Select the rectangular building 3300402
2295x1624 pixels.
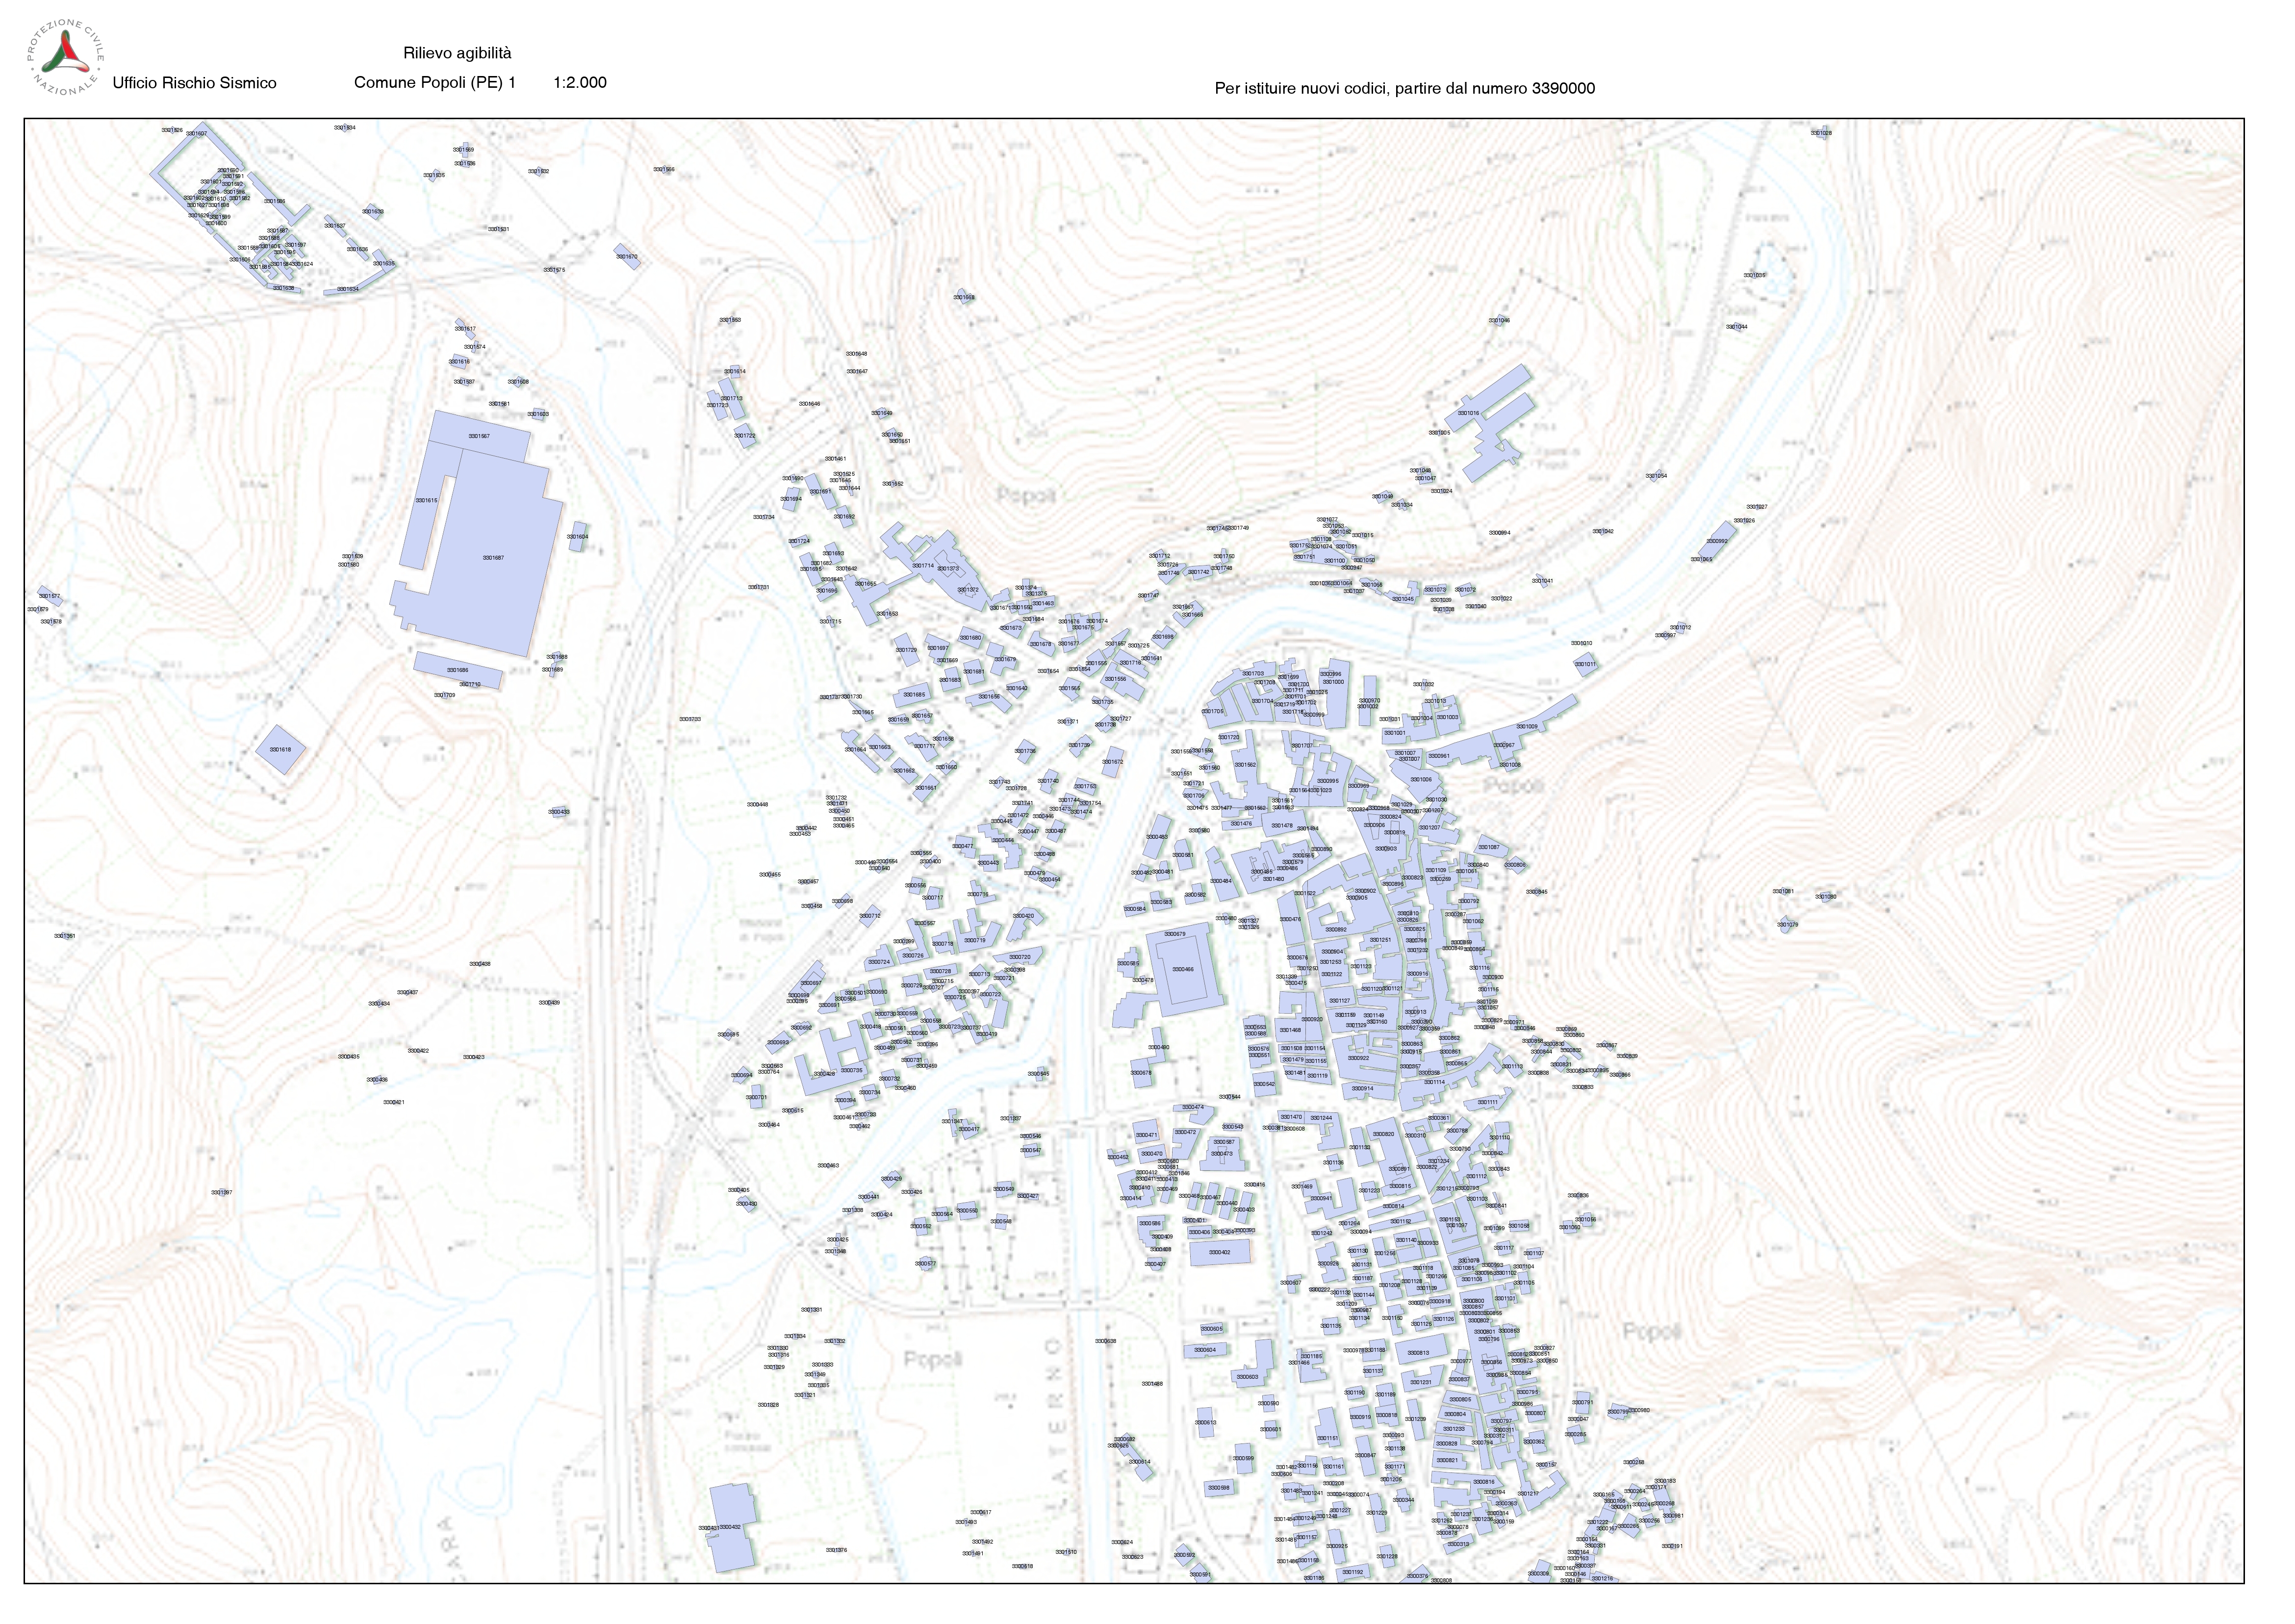(1219, 1252)
